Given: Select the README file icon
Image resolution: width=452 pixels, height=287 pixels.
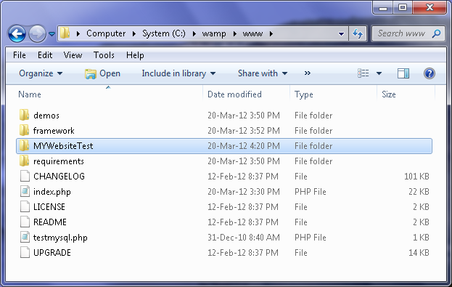Looking at the screenshot, I should 25,222.
